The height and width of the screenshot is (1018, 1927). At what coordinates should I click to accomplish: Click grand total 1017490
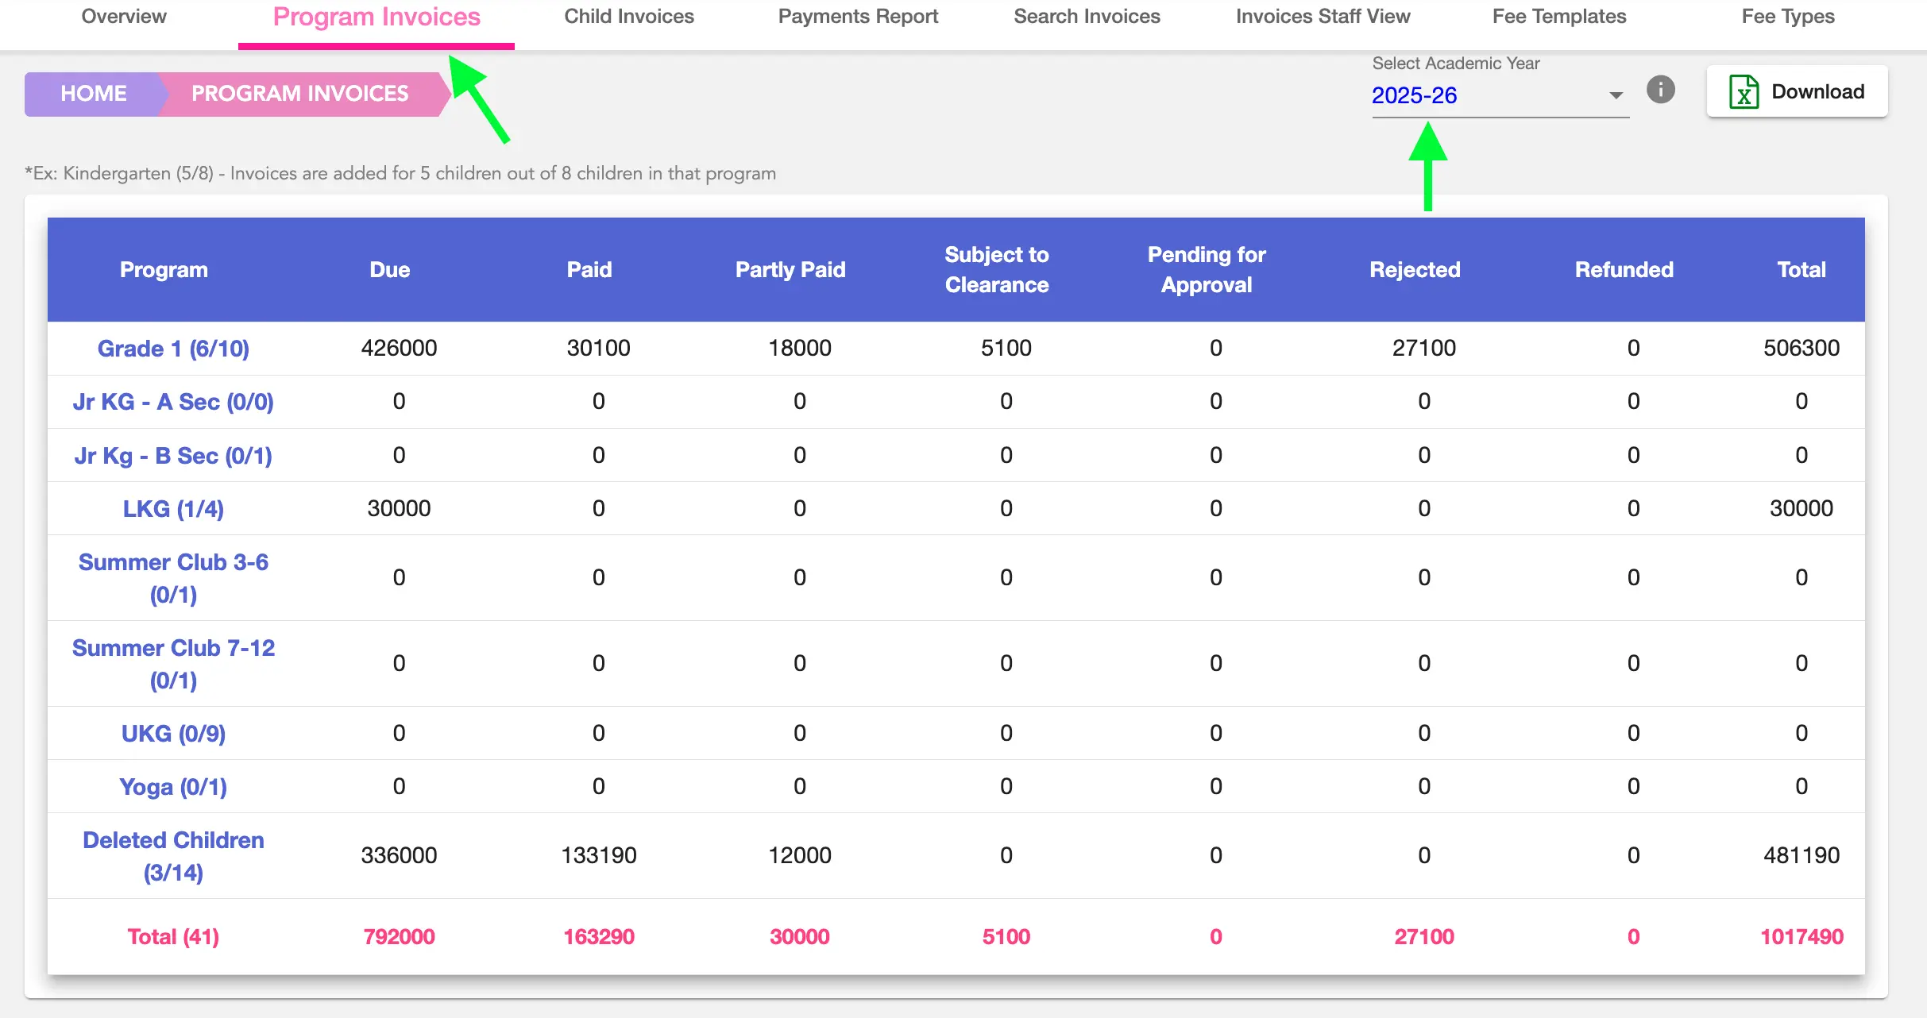click(1801, 937)
